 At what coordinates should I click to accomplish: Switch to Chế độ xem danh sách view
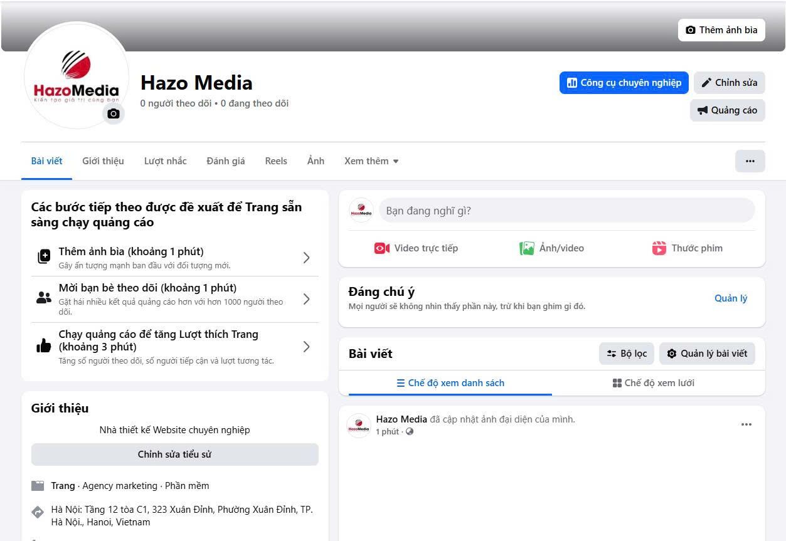[x=450, y=383]
